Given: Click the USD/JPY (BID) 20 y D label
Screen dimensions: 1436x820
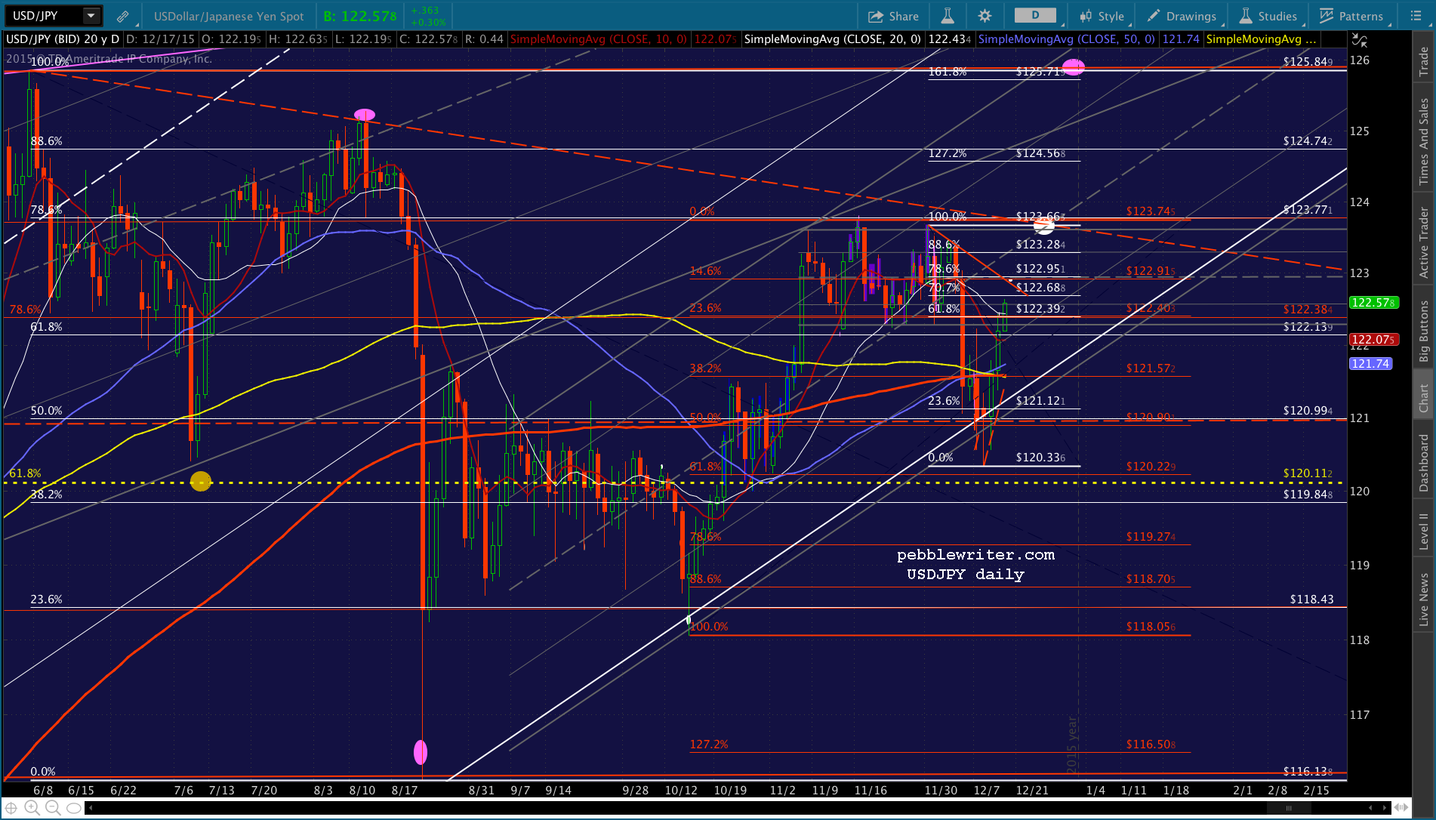Looking at the screenshot, I should [63, 39].
